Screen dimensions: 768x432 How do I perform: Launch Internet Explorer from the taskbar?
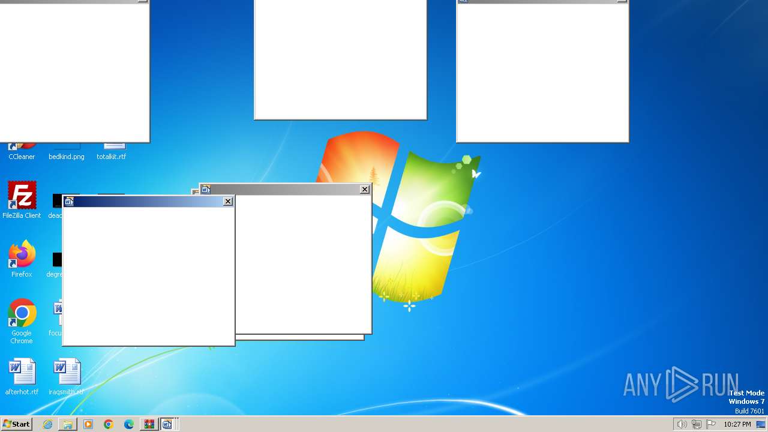coord(47,424)
